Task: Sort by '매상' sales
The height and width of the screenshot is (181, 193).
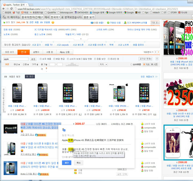Action: (x=17, y=64)
